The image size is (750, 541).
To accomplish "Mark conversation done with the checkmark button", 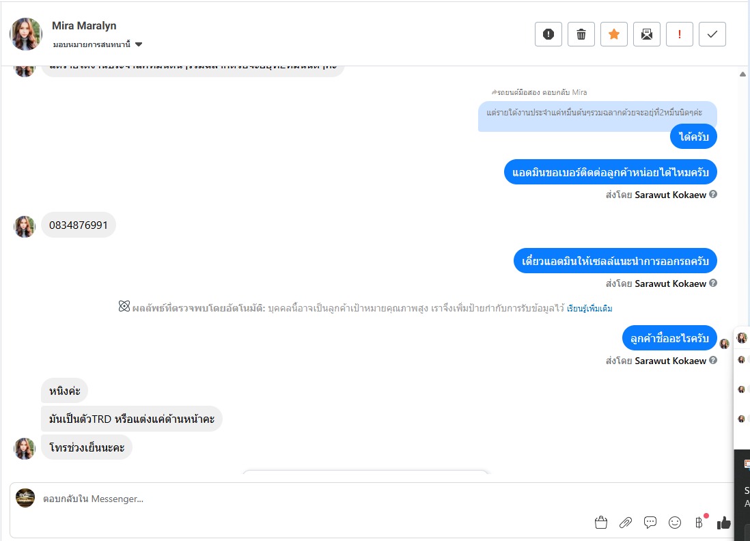I will point(712,34).
